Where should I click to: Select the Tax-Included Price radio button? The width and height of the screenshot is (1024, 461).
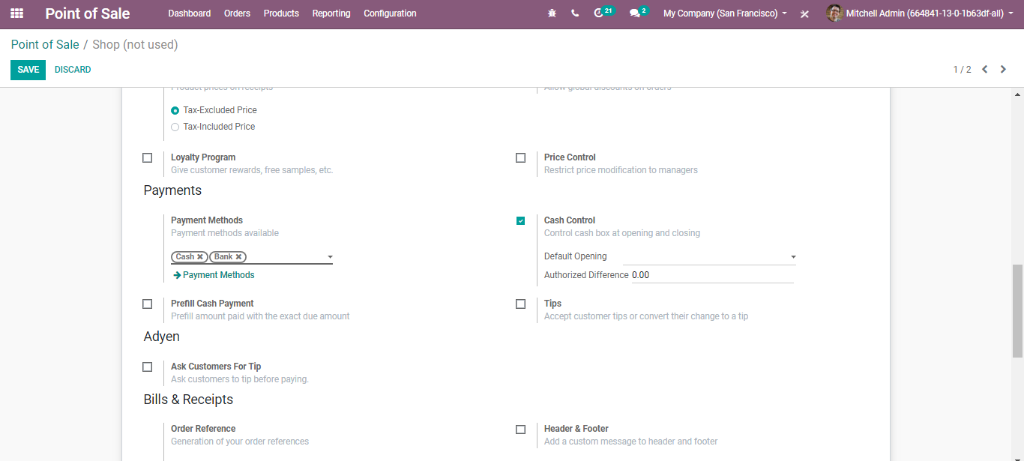pyautogui.click(x=175, y=127)
